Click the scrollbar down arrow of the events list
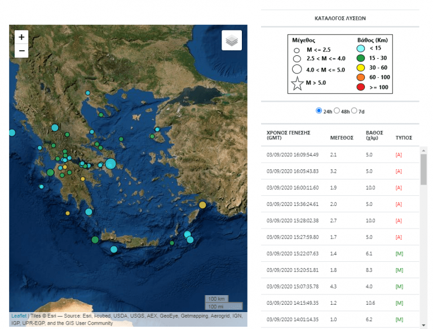433x329 pixels. 423,325
